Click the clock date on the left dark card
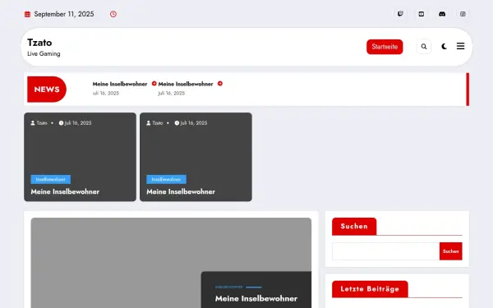 coord(75,123)
